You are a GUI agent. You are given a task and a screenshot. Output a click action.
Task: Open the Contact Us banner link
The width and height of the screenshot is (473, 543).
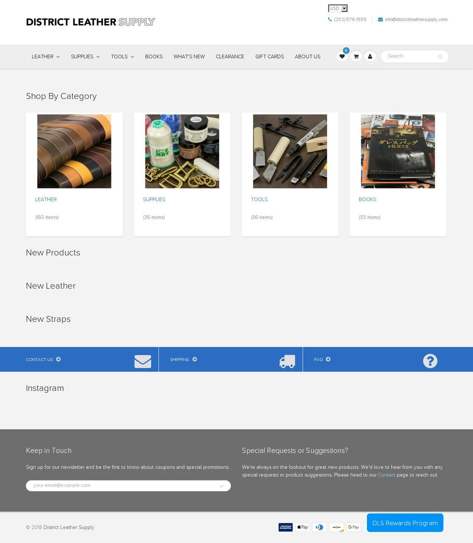(x=39, y=359)
